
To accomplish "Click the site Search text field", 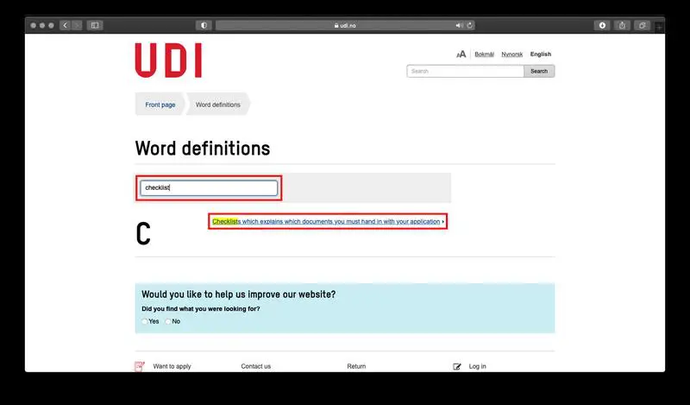I will [465, 71].
